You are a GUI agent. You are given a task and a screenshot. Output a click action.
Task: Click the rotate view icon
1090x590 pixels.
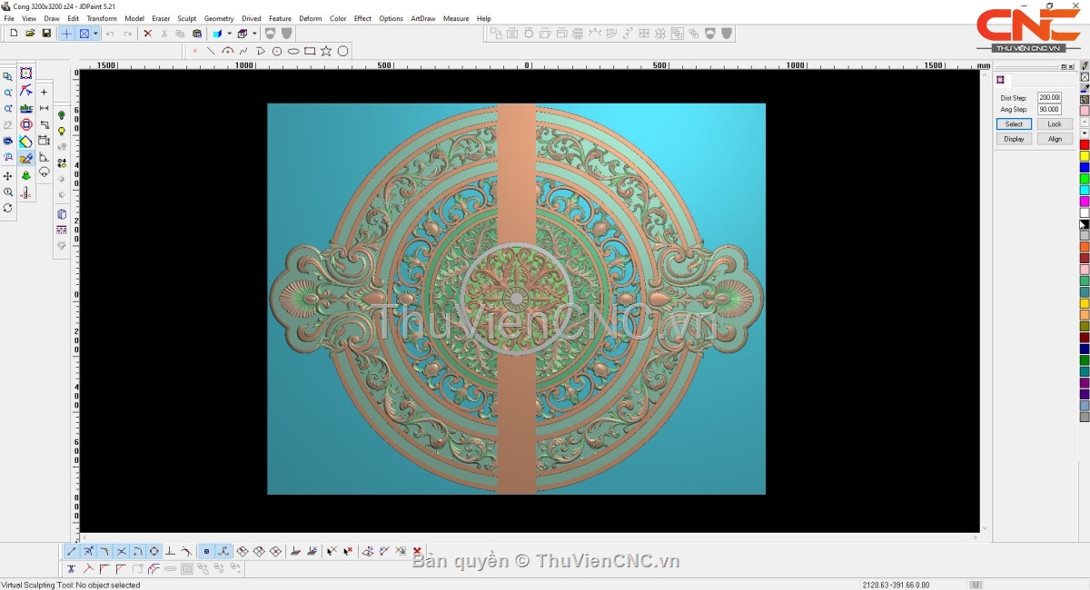(8, 208)
